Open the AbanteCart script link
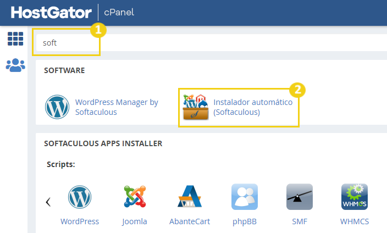 190,221
